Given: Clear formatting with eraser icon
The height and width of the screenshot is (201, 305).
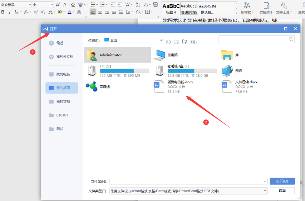Looking at the screenshot, I should point(73,5).
